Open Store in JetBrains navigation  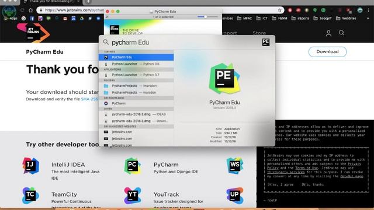pyautogui.click(x=259, y=33)
